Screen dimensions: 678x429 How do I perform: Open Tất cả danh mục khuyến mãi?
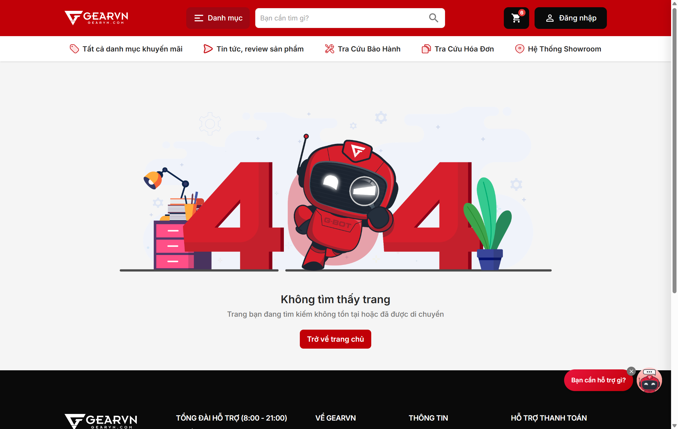coord(126,49)
